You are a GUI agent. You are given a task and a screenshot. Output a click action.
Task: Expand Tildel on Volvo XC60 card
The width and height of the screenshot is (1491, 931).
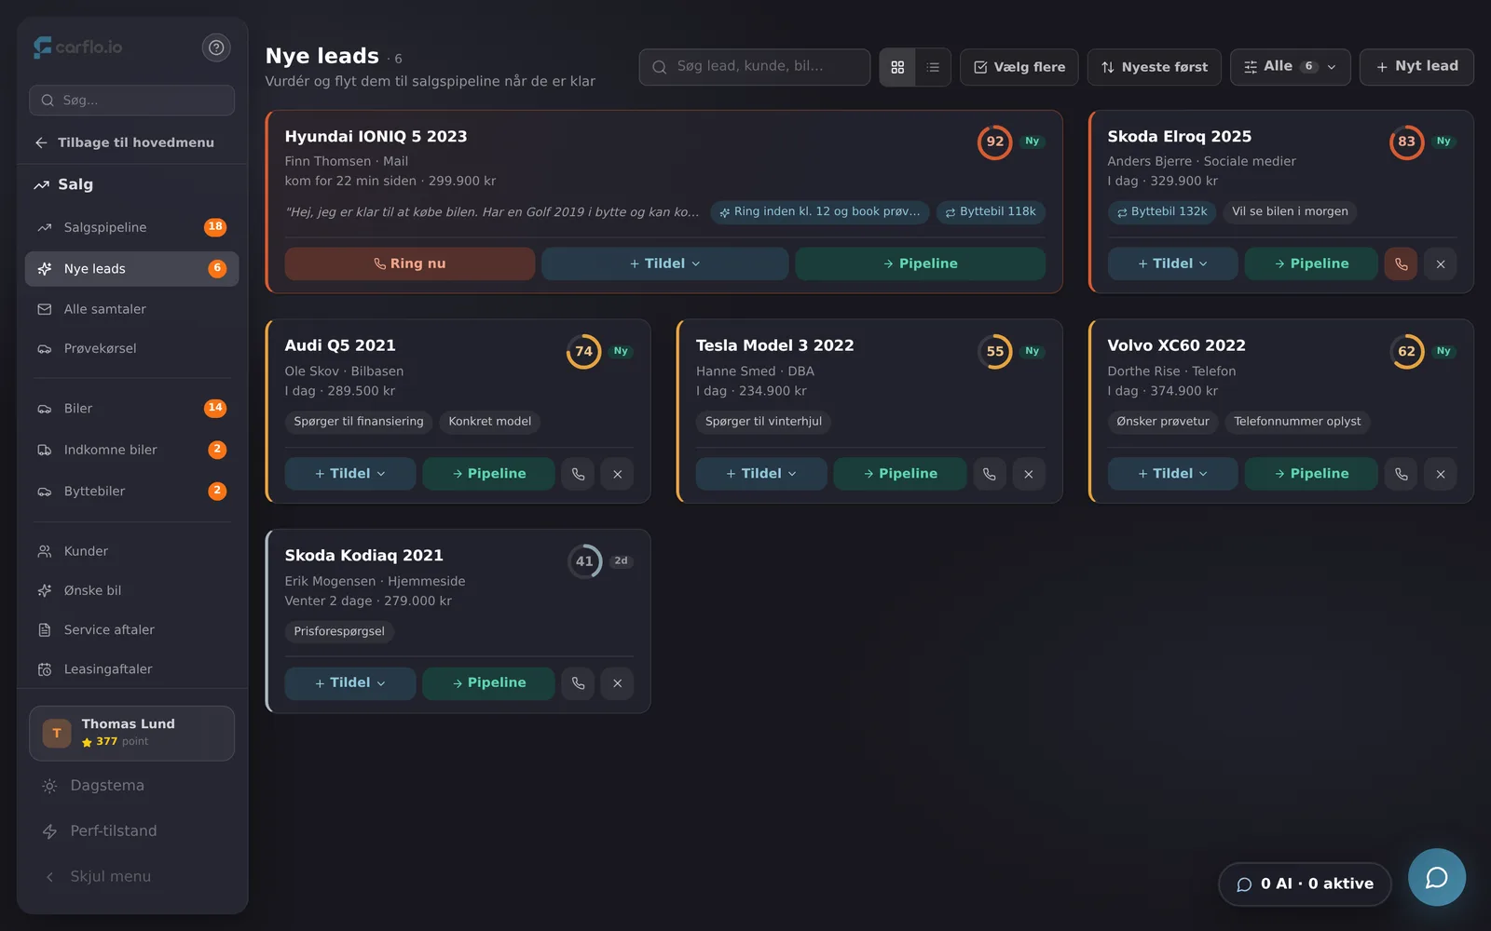click(1172, 474)
